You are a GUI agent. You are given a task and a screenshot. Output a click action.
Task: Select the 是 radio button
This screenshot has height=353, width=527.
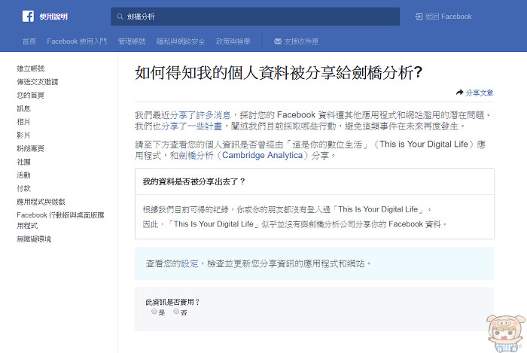[154, 312]
